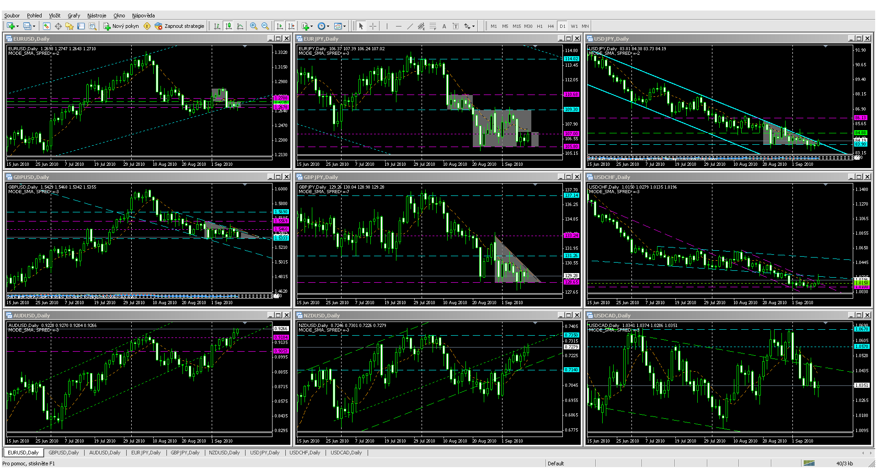Open the Nápověda menu

pos(144,16)
